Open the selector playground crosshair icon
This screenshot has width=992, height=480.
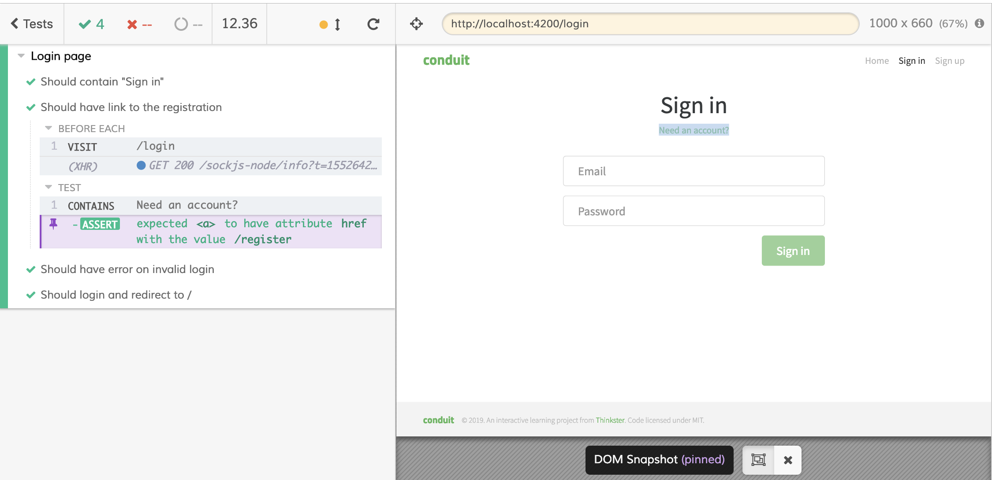coord(416,24)
